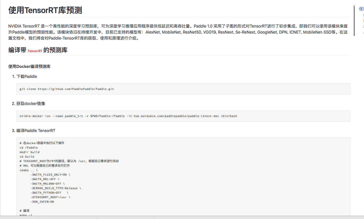Click the intro paragraph starting NVIDIA TensorRT
Image resolution: width=364 pixels, height=219 pixels.
[x=178, y=32]
